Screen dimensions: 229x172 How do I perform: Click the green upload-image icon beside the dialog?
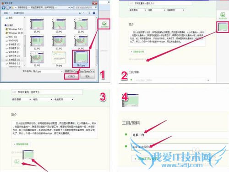point(104,24)
